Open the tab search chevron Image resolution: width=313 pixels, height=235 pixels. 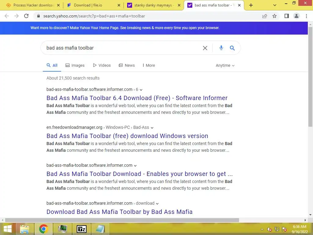click(x=275, y=5)
